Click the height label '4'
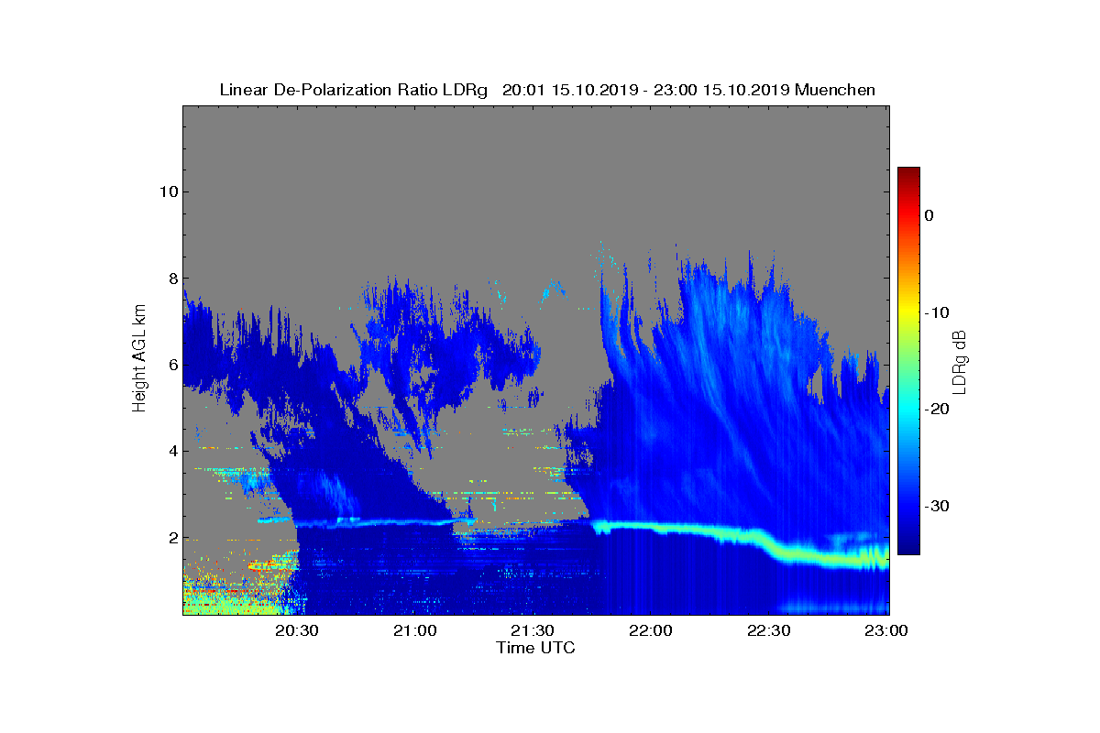Viewport: 1100px width, 733px height. [x=171, y=451]
